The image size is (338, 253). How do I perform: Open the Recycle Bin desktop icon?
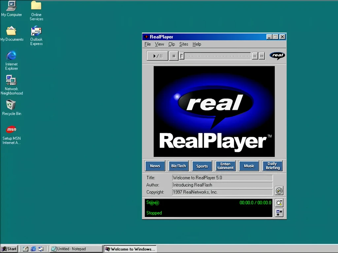coord(11,105)
